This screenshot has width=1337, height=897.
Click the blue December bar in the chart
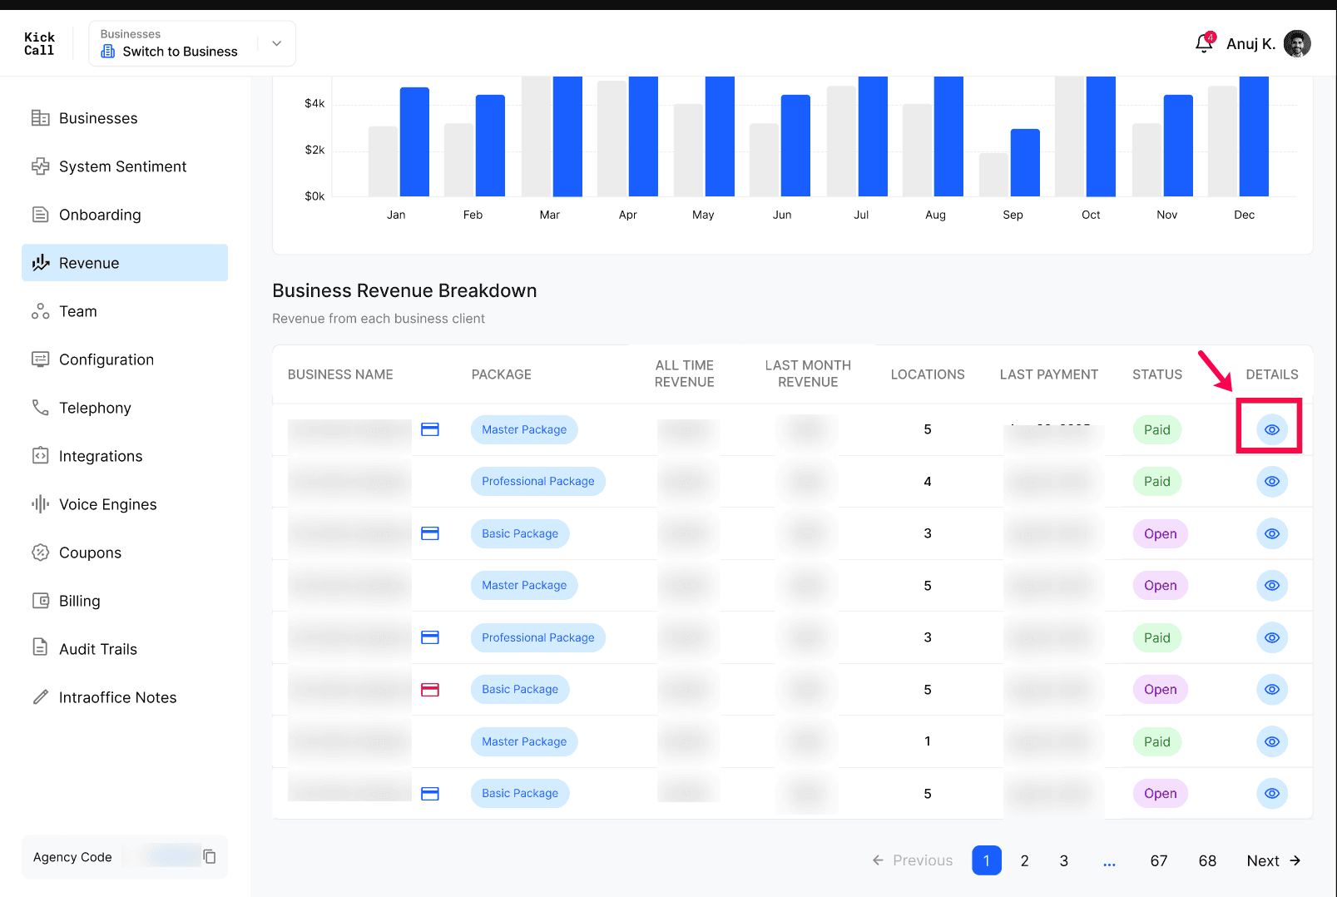coord(1254,136)
